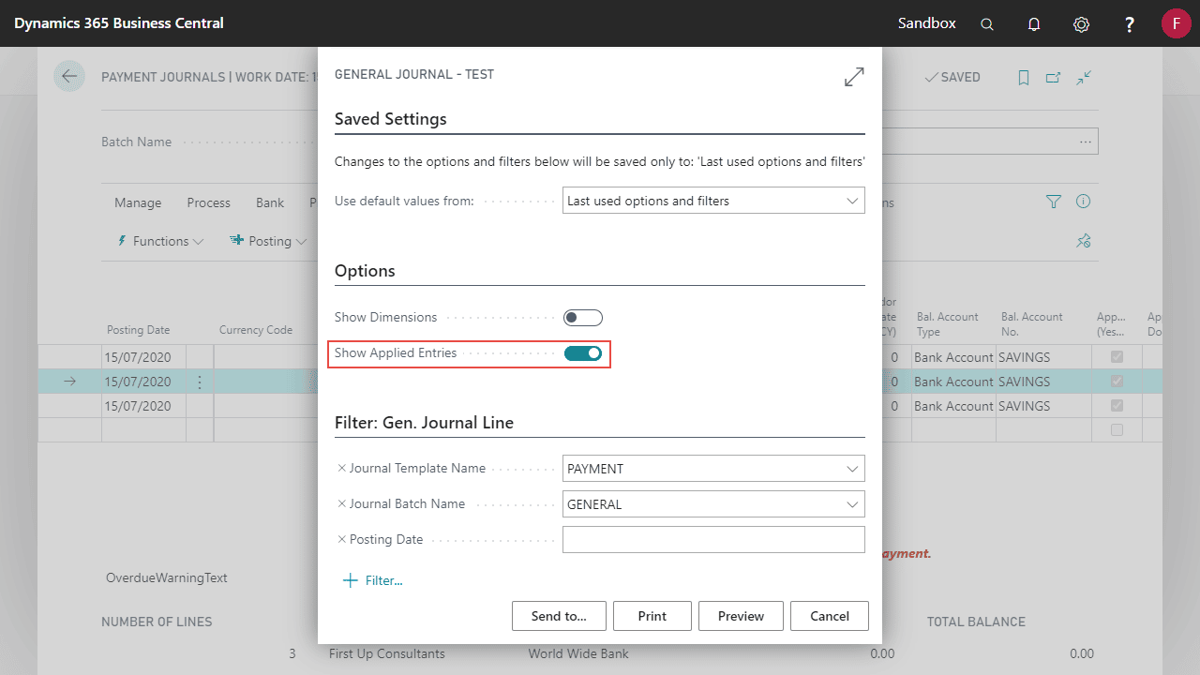1200x675 pixels.
Task: Open the help question mark
Action: (x=1130, y=24)
